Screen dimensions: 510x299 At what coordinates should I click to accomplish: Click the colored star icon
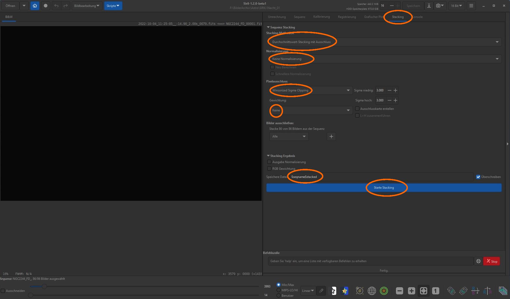coord(345,291)
